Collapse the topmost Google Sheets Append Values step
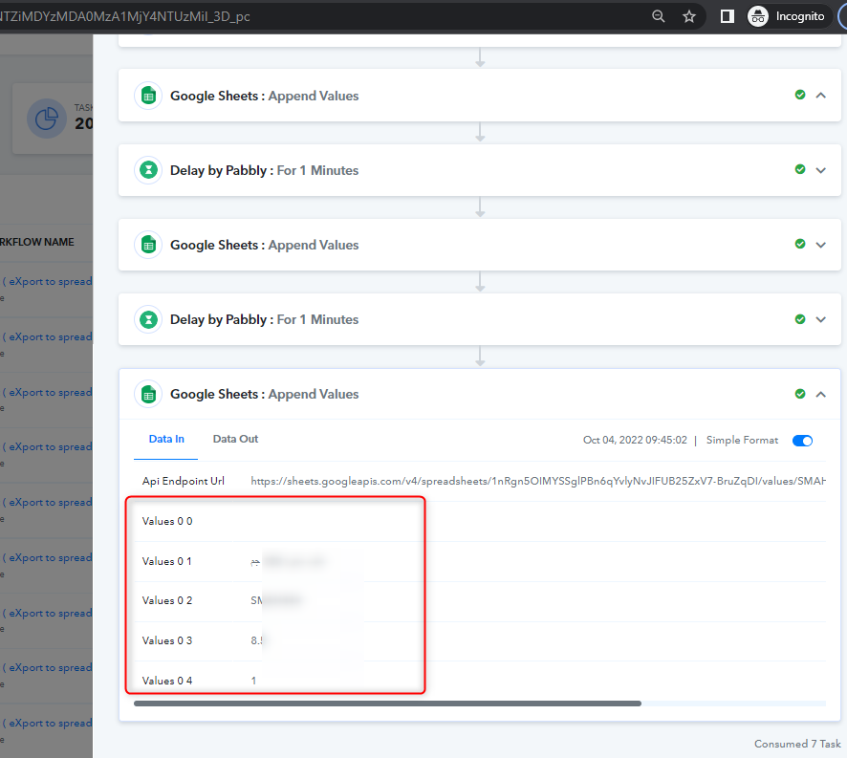 click(820, 96)
